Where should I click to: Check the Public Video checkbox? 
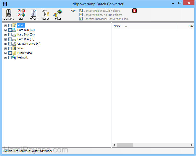coord(10,53)
